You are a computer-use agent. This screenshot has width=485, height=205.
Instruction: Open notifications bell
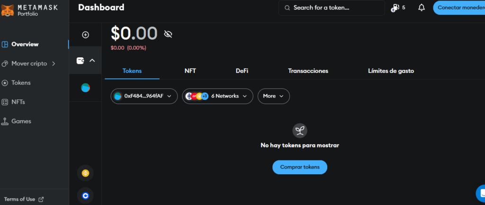tap(421, 8)
